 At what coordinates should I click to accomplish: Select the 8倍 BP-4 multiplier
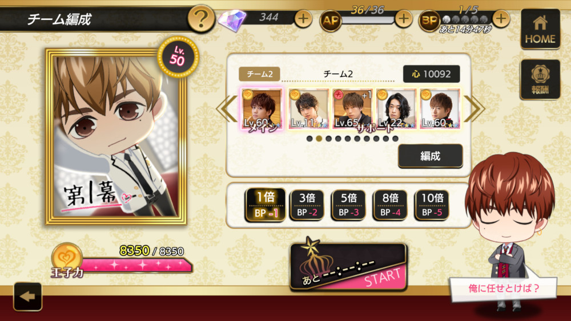tap(390, 205)
